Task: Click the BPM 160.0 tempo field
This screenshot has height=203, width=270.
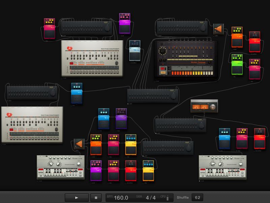Action: 121,198
